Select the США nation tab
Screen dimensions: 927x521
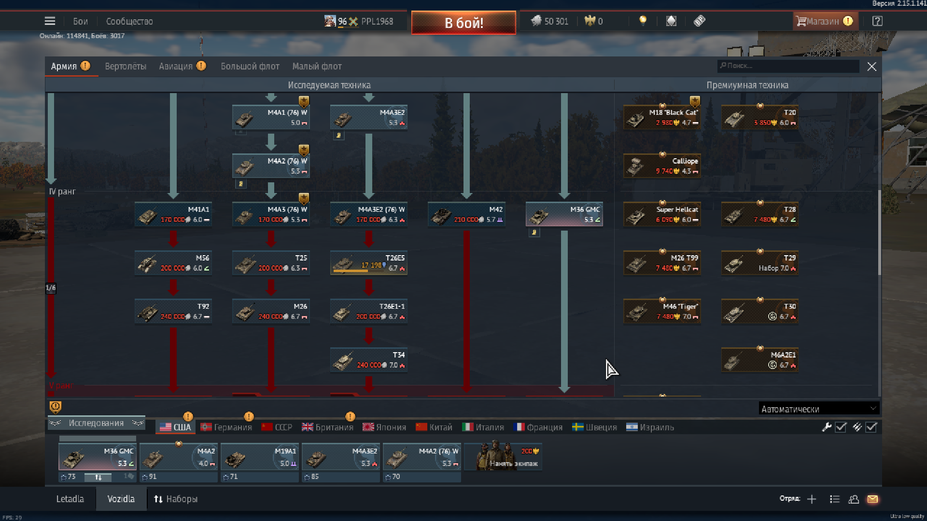tap(176, 427)
